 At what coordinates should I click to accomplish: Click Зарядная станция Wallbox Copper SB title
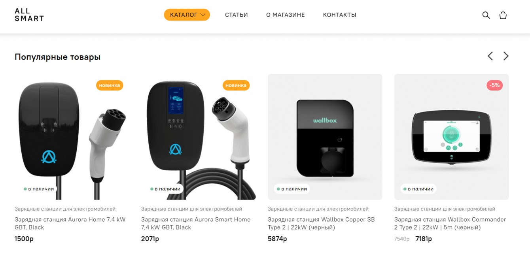(x=321, y=223)
